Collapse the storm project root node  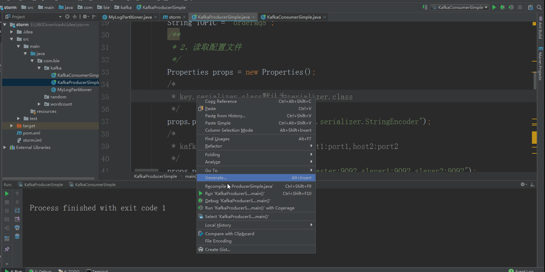(x=5, y=25)
